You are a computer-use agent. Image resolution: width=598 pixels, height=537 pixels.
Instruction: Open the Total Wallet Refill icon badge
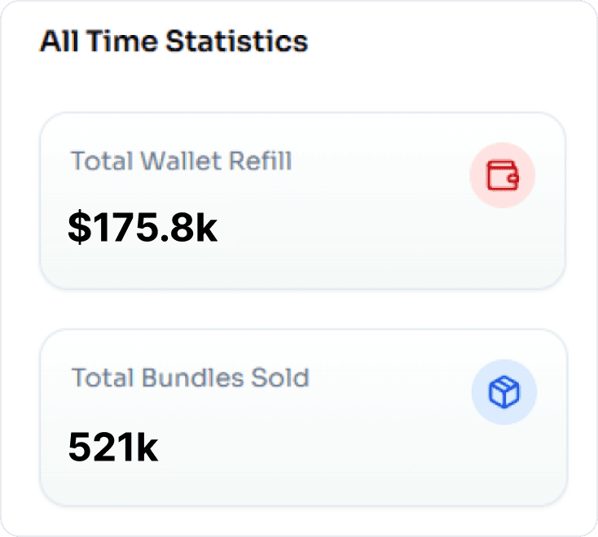(503, 176)
